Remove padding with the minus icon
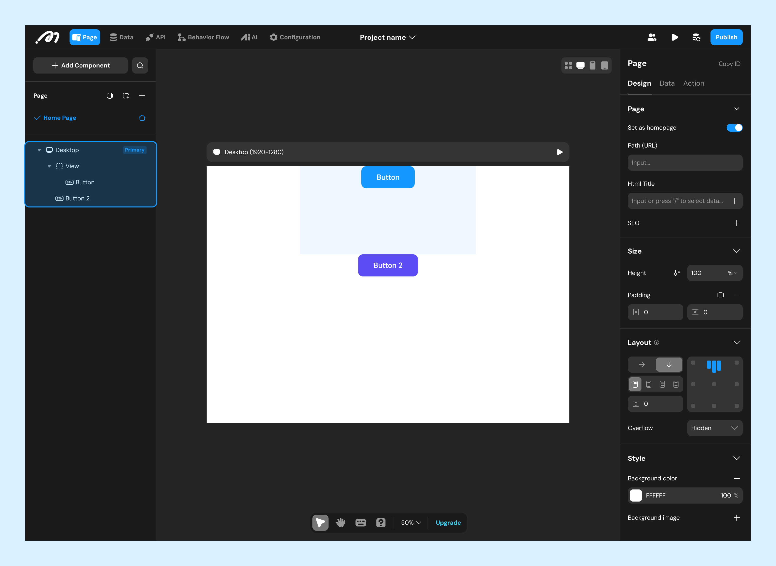 point(737,295)
